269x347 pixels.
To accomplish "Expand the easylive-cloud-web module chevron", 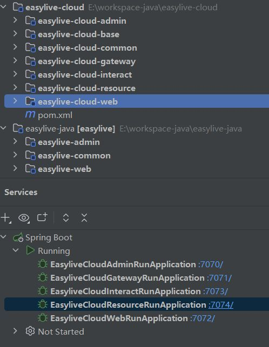I will click(15, 101).
